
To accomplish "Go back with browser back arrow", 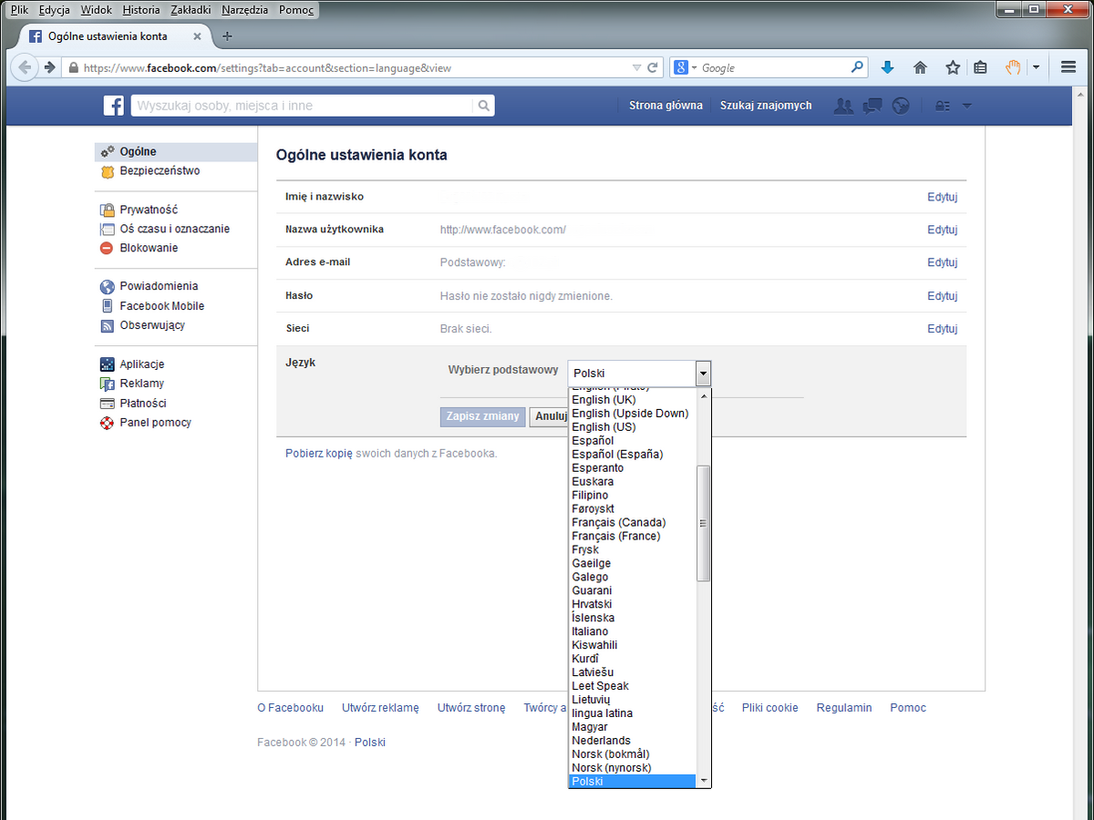I will [25, 67].
